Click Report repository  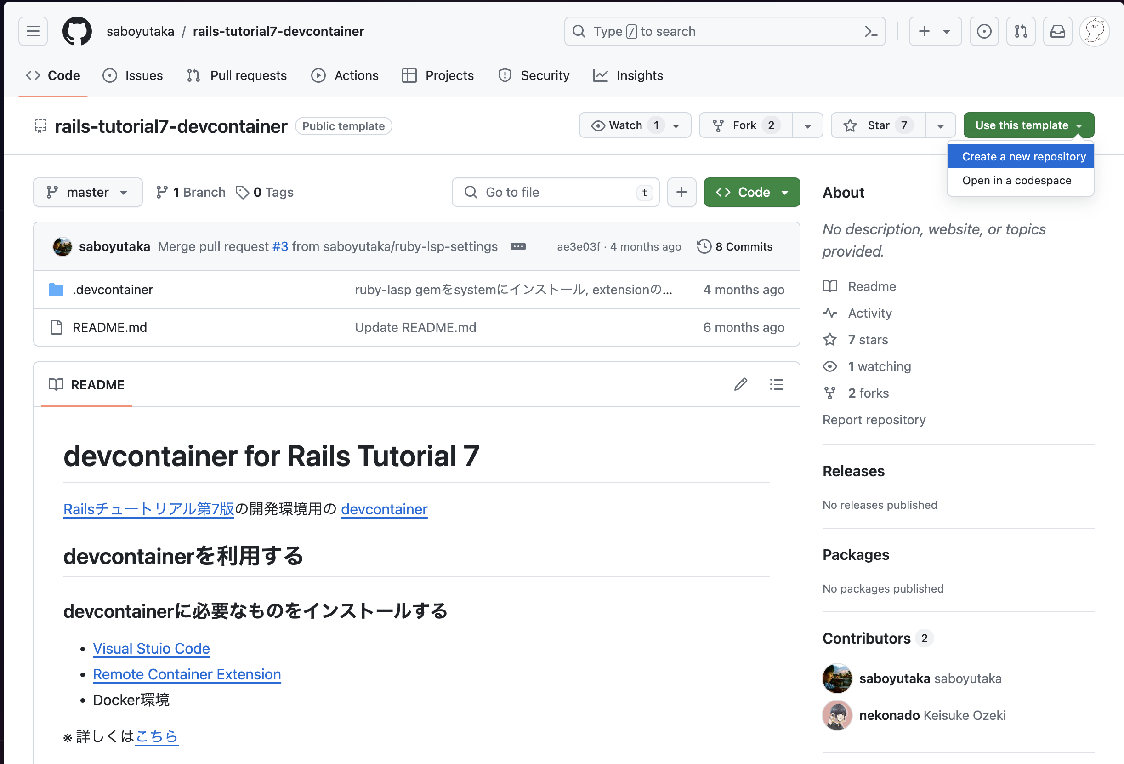click(x=874, y=420)
